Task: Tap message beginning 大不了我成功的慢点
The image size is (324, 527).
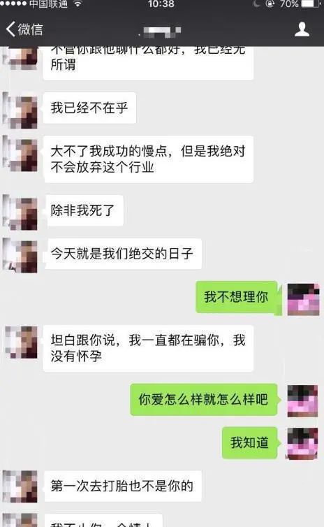Action: click(148, 159)
